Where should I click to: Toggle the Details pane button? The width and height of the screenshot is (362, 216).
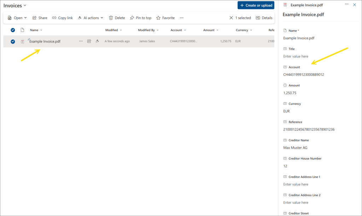264,18
